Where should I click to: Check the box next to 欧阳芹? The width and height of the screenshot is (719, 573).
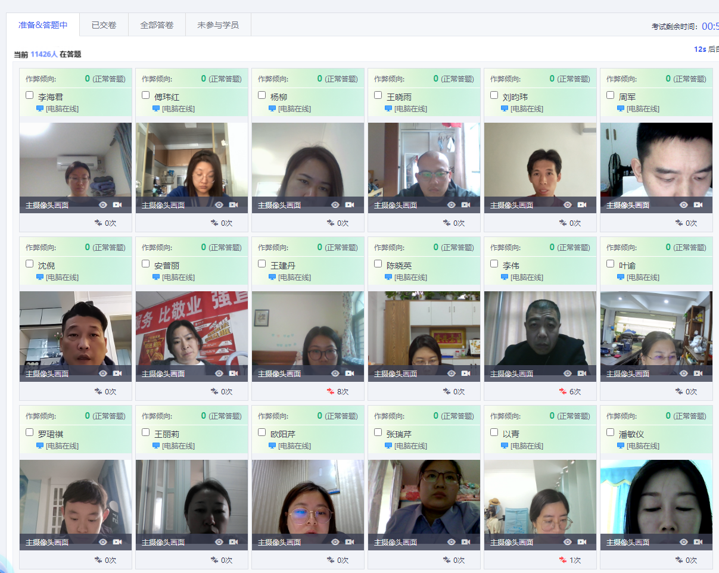coord(262,432)
